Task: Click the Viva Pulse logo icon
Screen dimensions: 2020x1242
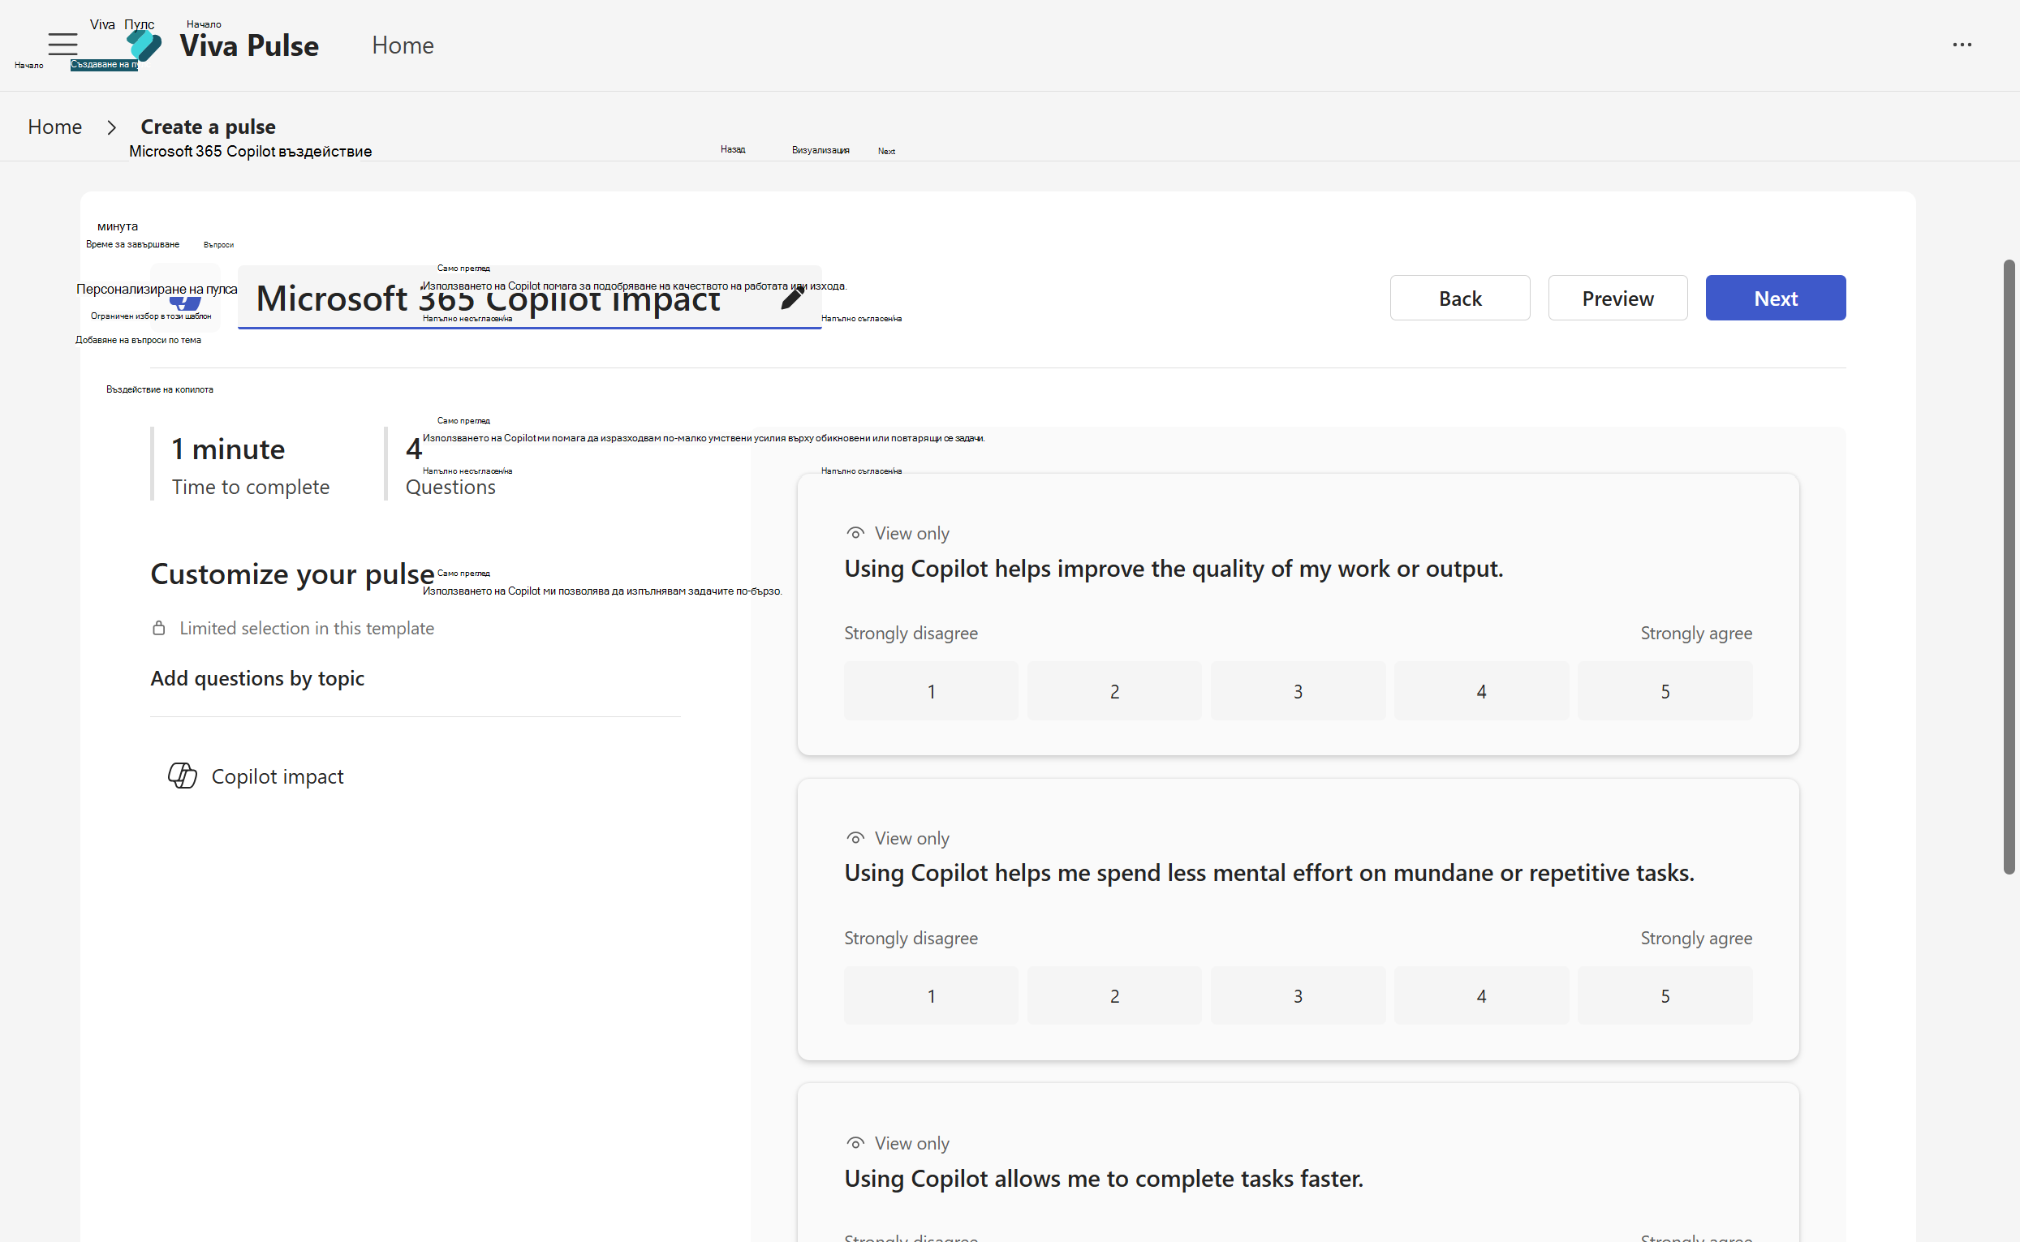Action: click(144, 46)
